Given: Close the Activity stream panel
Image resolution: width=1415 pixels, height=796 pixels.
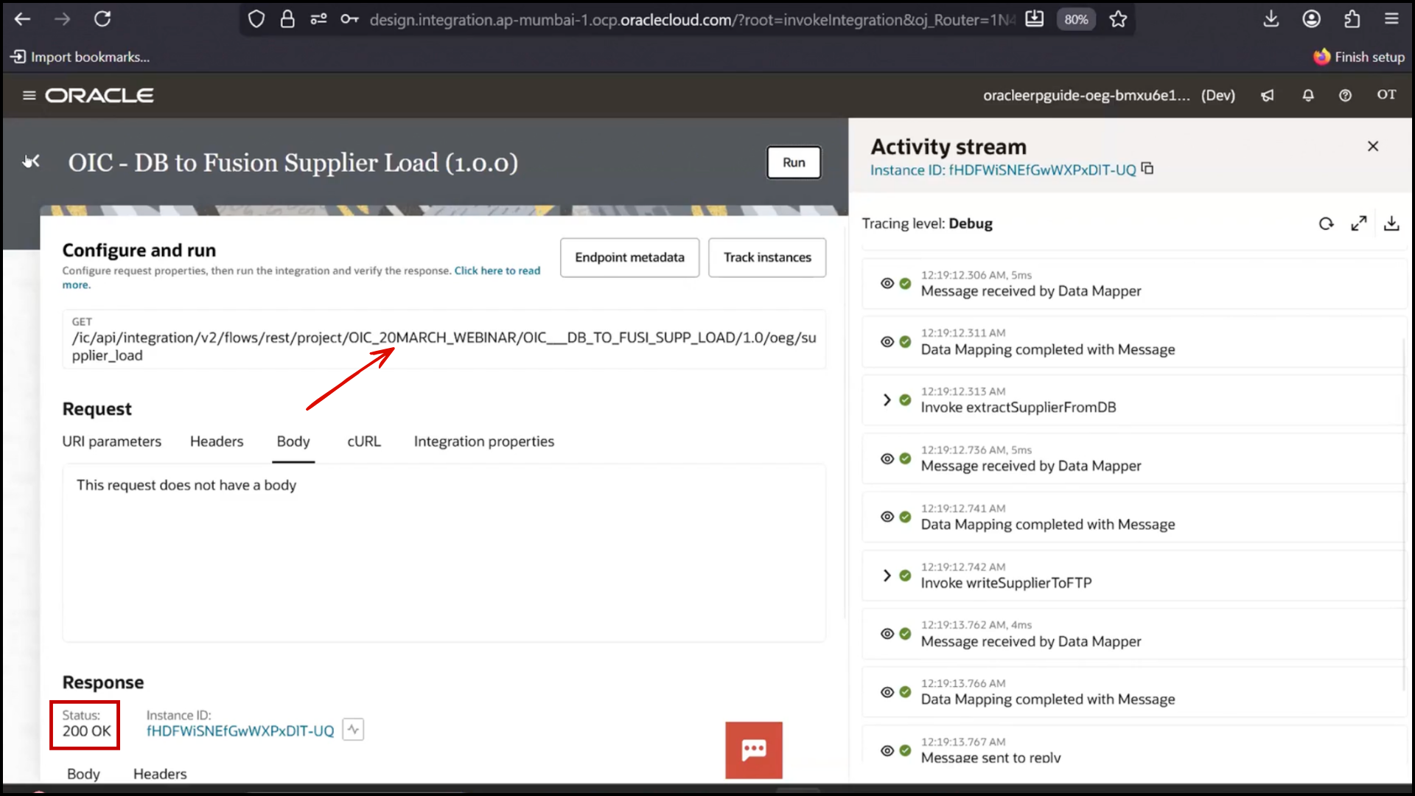Looking at the screenshot, I should click(x=1373, y=146).
